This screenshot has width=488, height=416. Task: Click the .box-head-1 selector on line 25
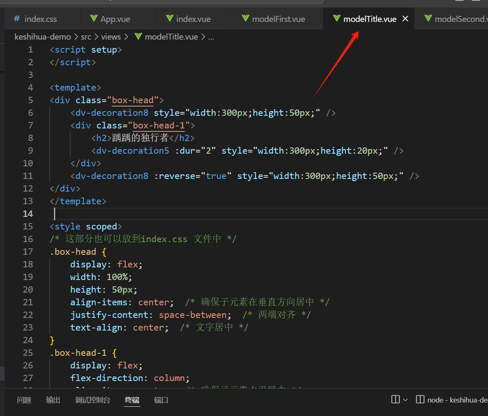pyautogui.click(x=78, y=352)
